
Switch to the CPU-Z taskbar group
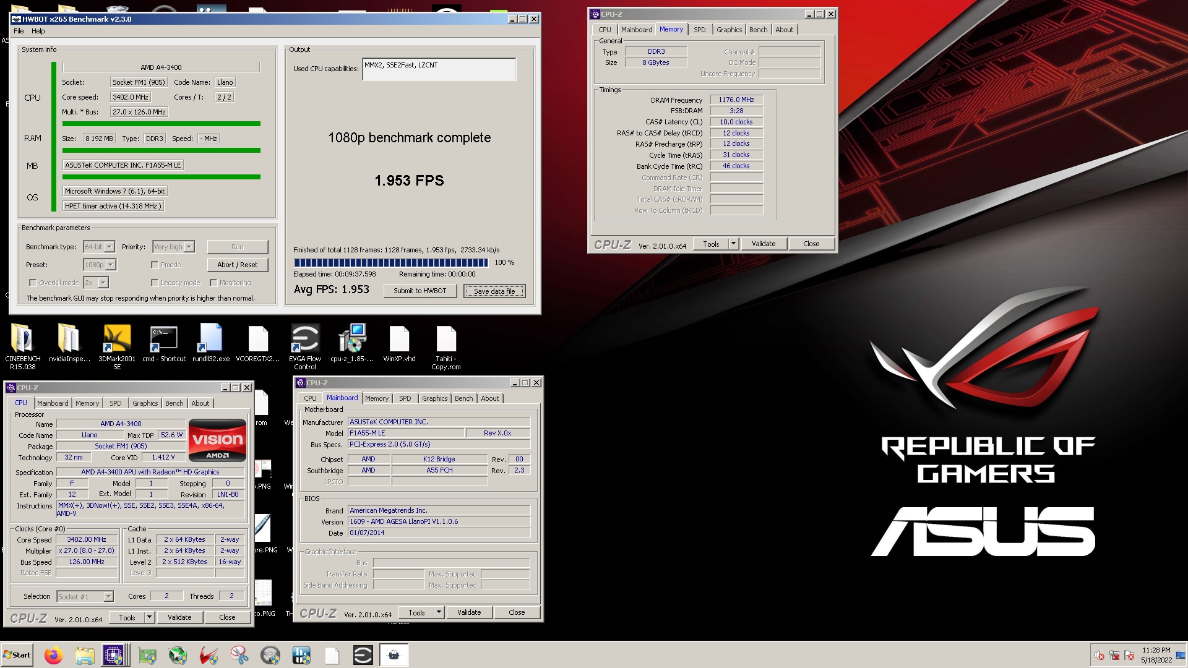coord(114,655)
